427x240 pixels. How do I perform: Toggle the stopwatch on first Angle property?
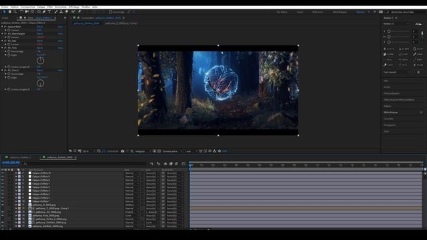(9, 55)
